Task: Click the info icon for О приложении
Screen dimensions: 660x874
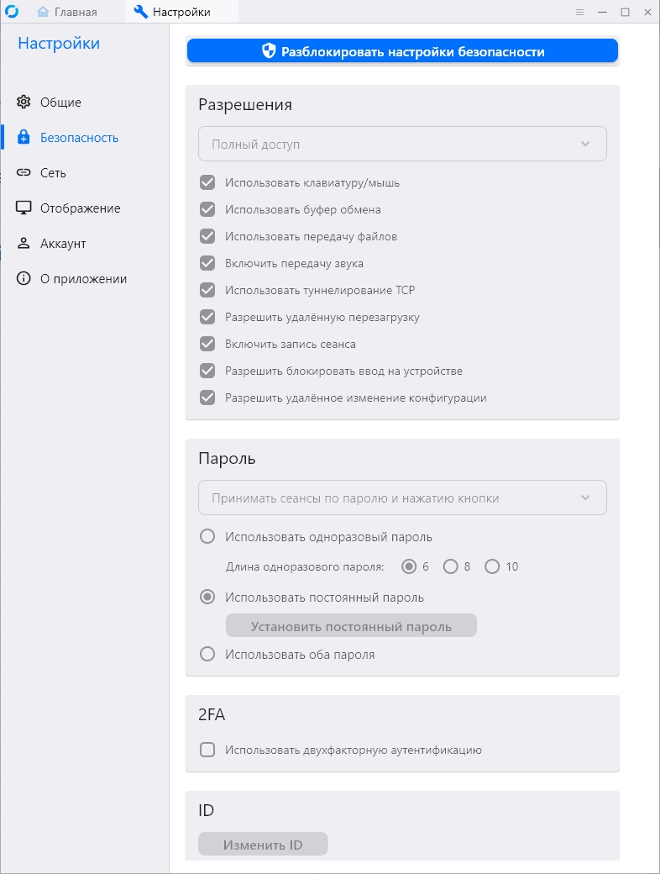Action: (x=24, y=279)
